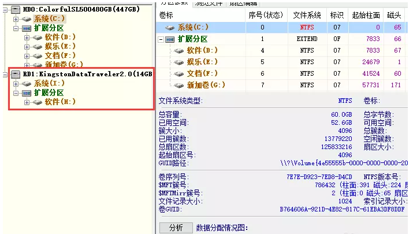The image size is (413, 234).
Task: Click the $MFT cluster number 786432
Action: pos(325,185)
